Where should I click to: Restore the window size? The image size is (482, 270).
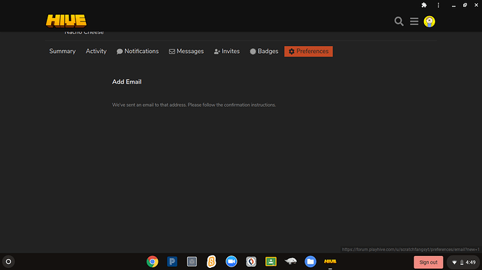point(465,5)
